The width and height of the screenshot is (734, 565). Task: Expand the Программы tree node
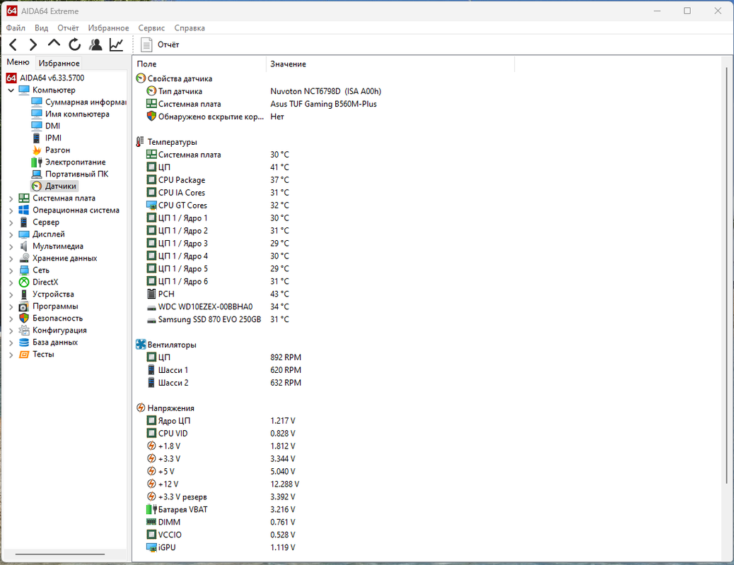(11, 307)
